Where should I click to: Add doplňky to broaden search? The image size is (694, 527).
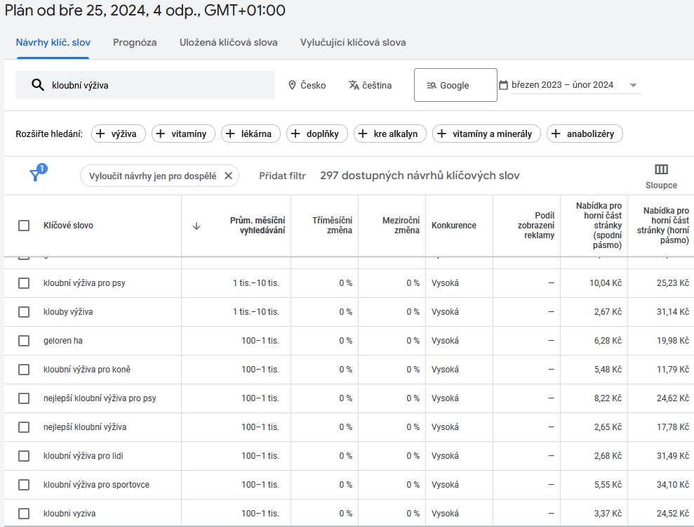pos(317,134)
